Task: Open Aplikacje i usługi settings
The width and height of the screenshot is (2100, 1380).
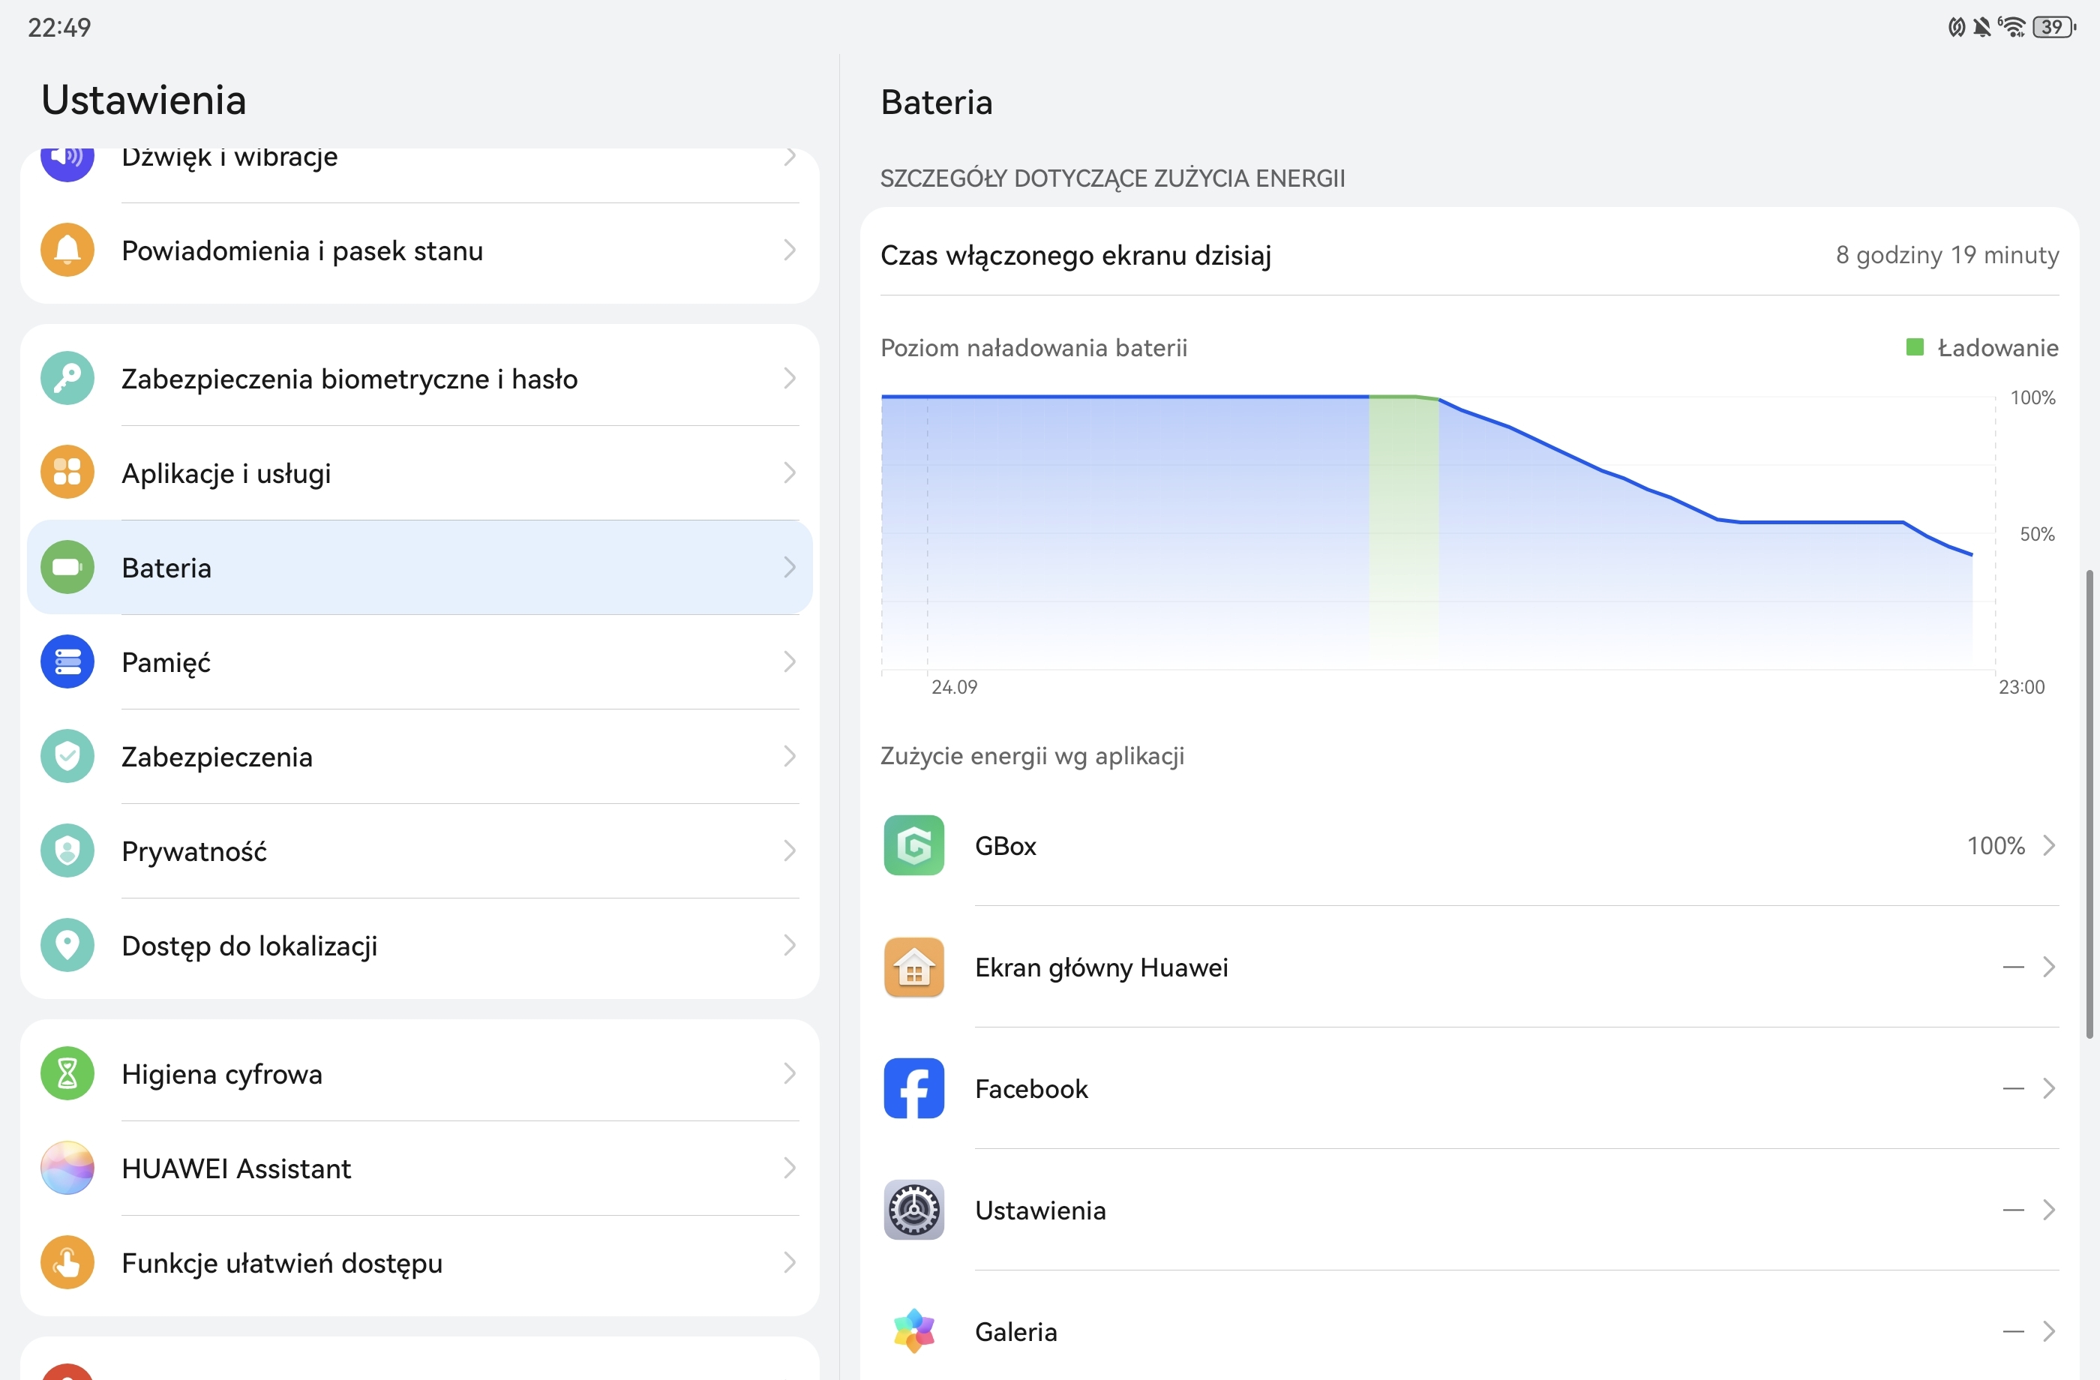Action: (x=420, y=473)
